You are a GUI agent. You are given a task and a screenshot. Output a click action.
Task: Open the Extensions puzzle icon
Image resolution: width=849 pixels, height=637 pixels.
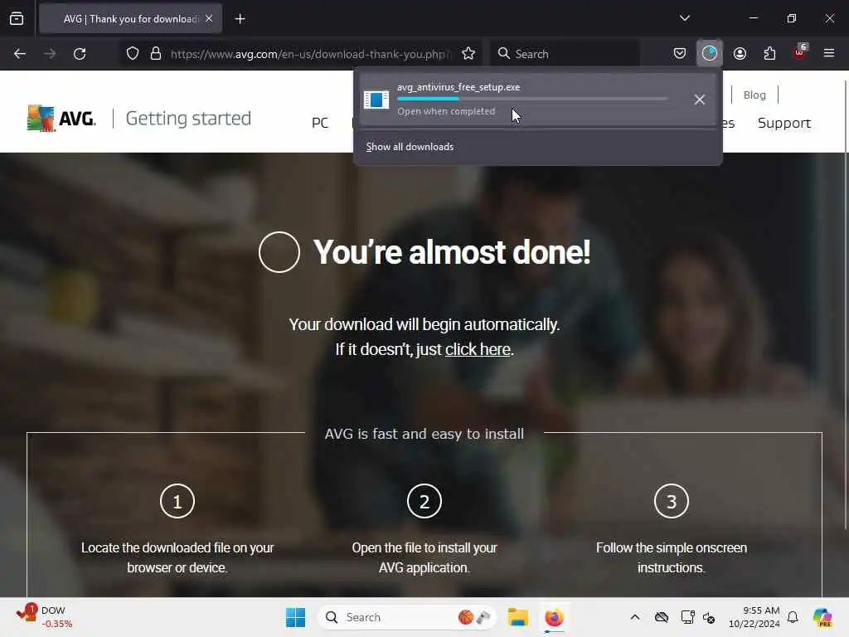coord(769,54)
